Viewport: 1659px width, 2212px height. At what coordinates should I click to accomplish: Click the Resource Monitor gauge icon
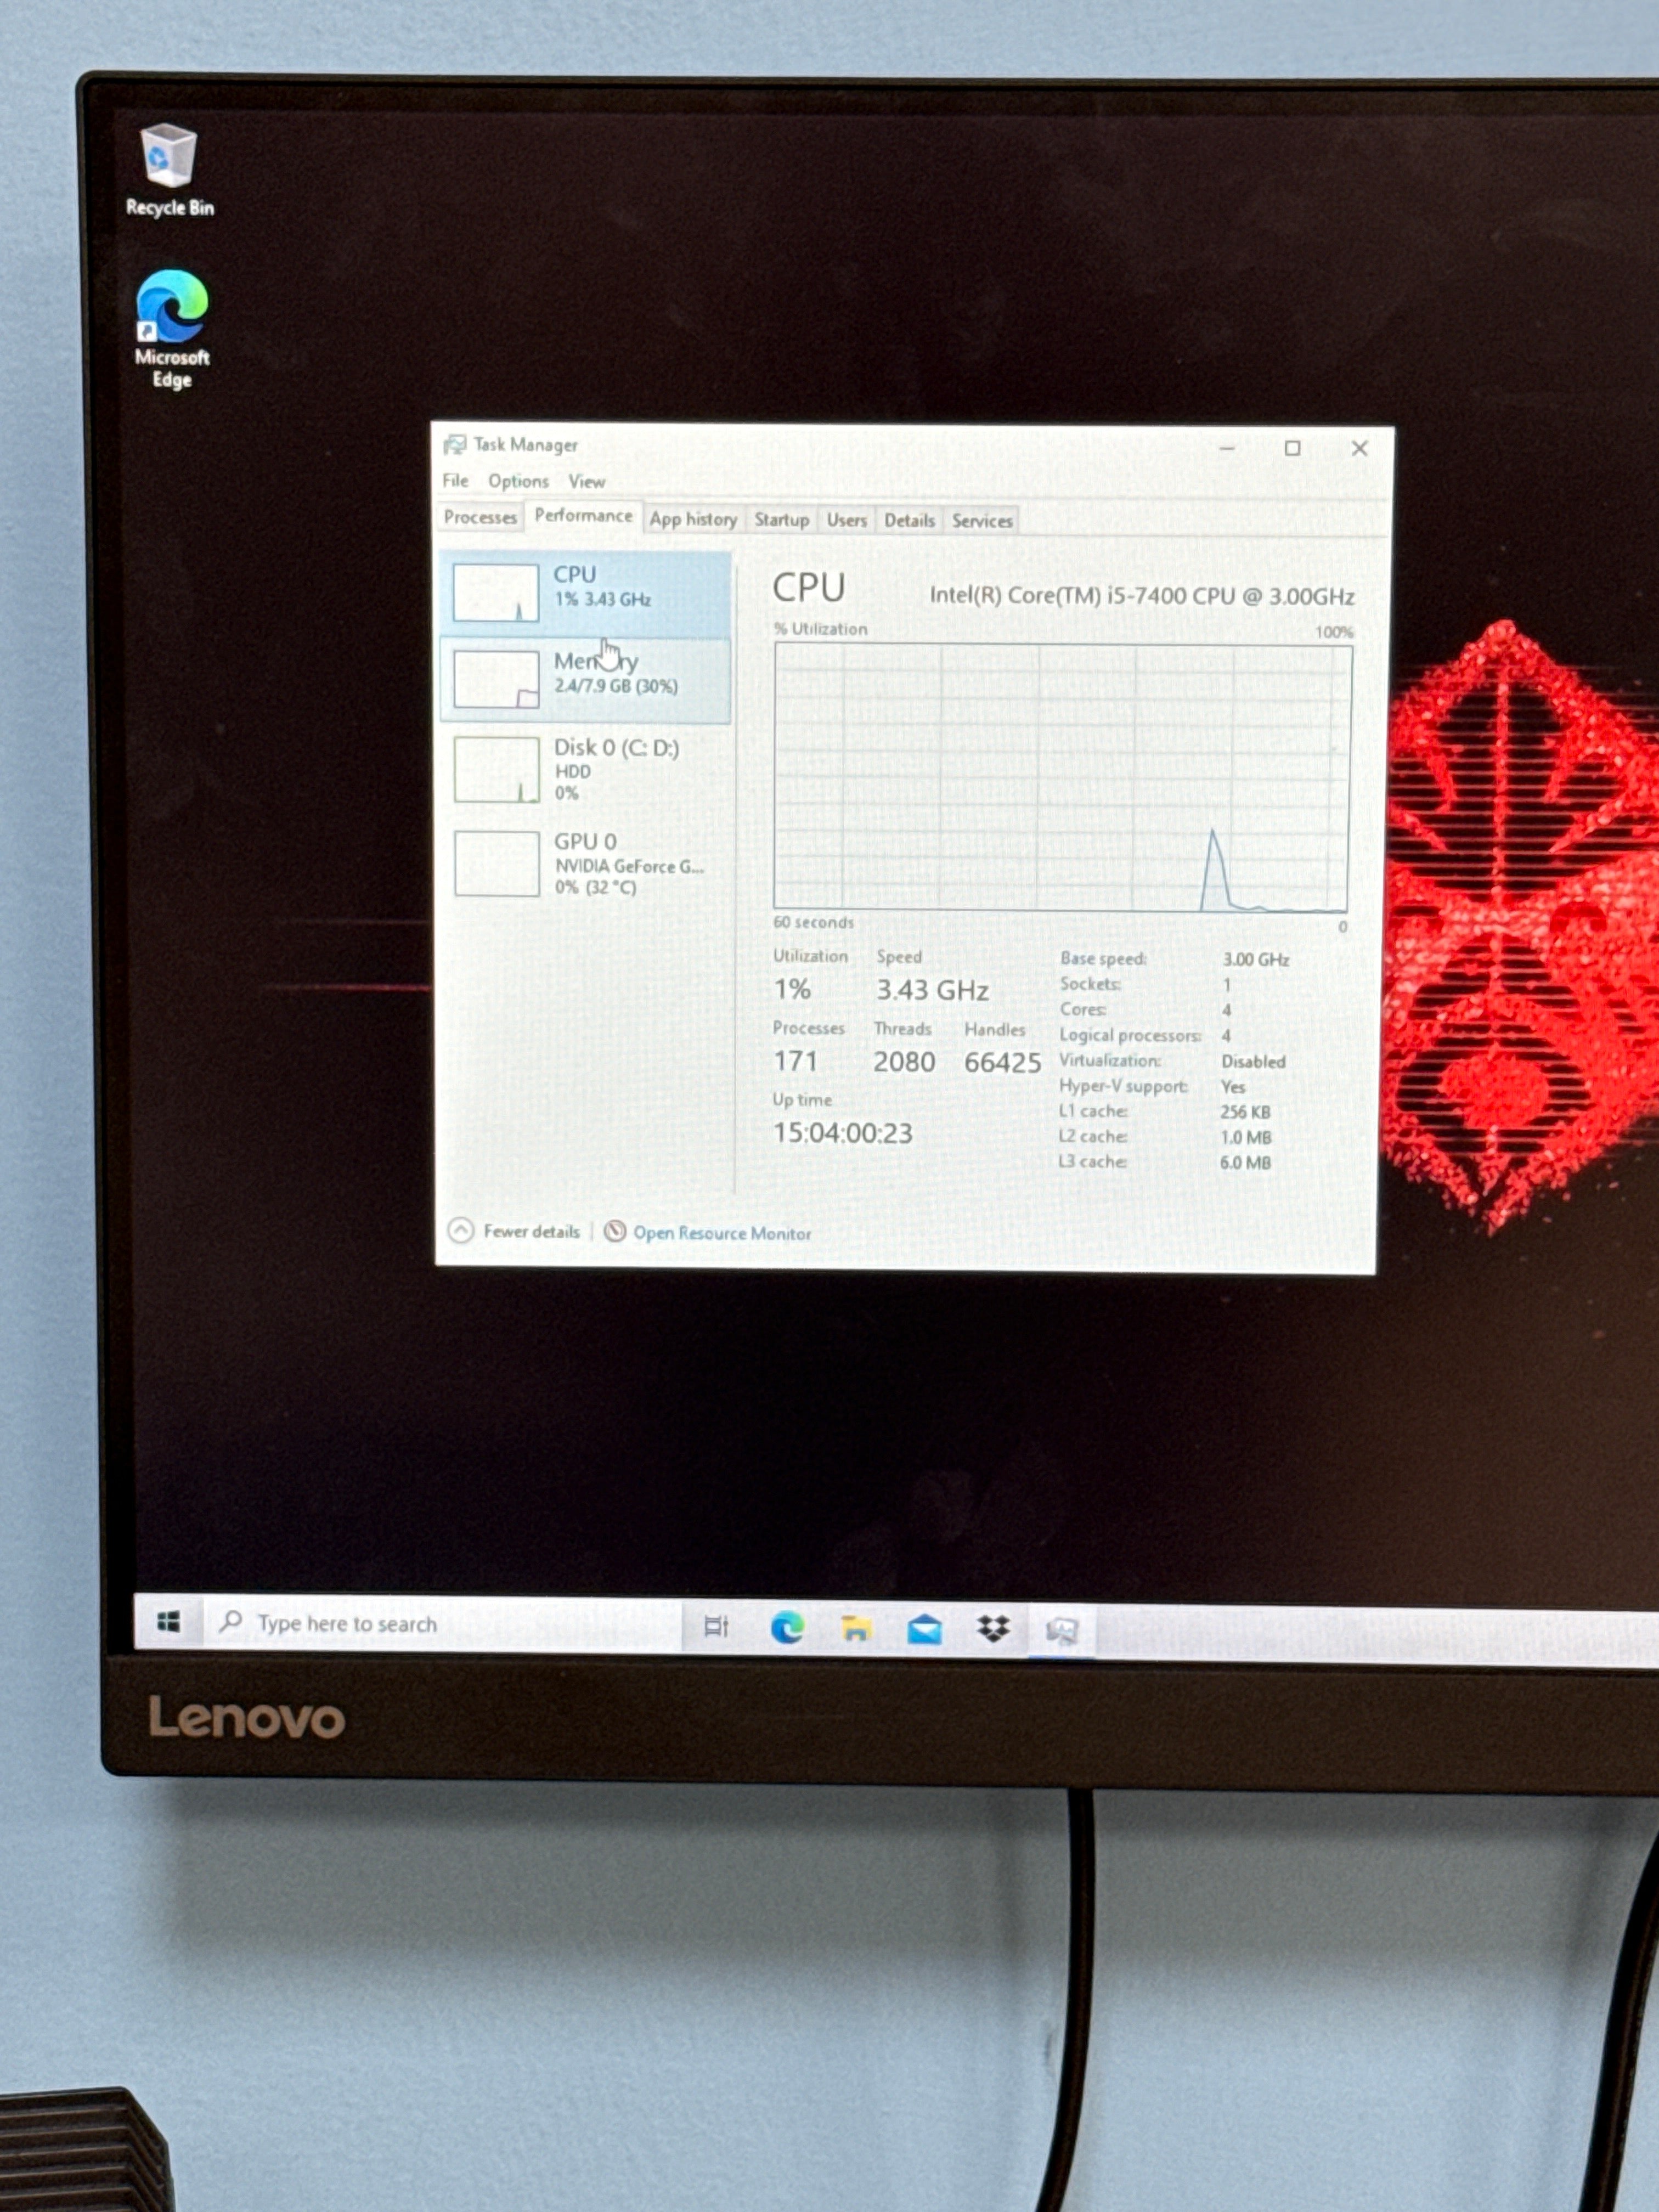[615, 1232]
